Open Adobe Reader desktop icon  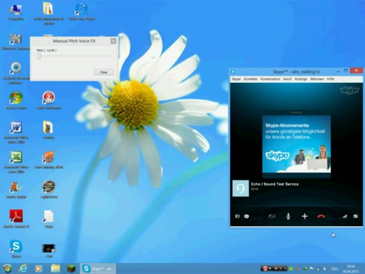16,216
